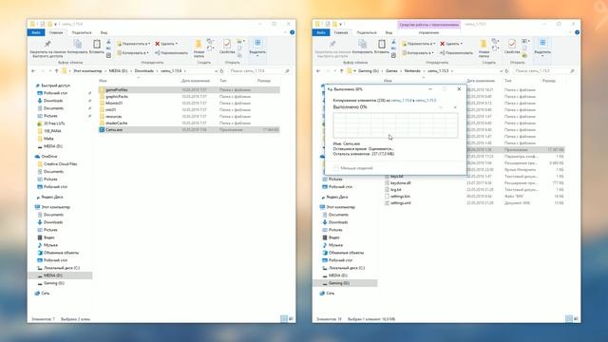Image resolution: width=608 pixels, height=342 pixels.
Task: Open Поделиться tab in left window
Action: point(82,32)
